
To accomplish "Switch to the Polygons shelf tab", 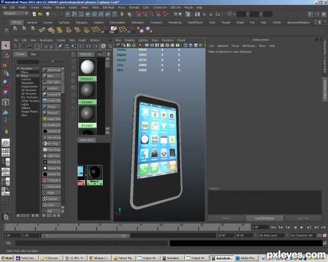I will (81, 22).
